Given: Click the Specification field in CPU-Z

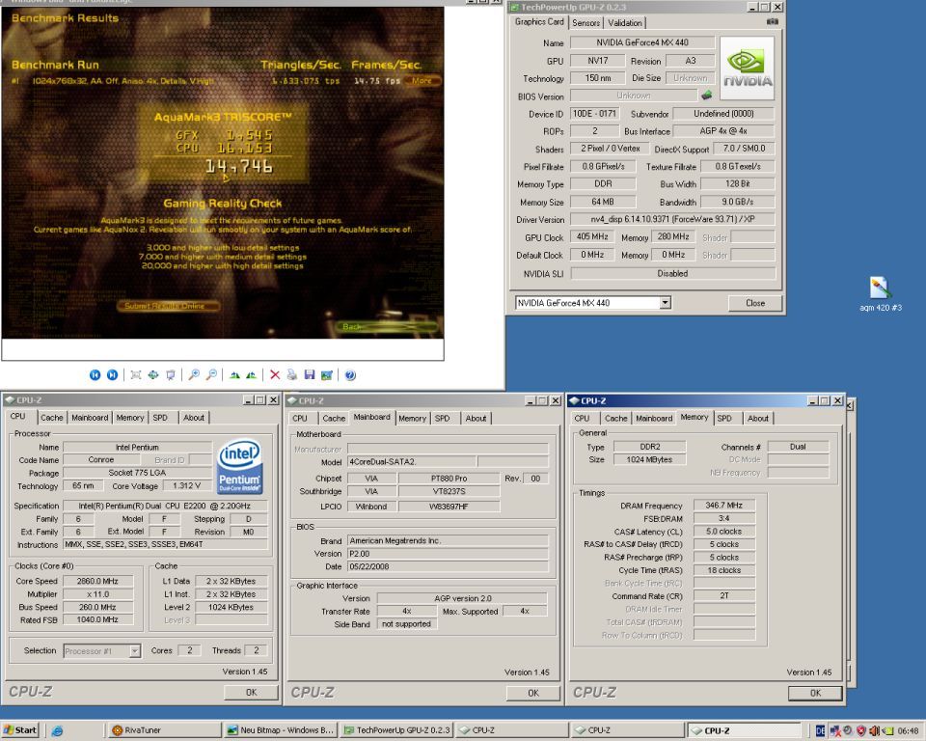Looking at the screenshot, I should coord(165,506).
